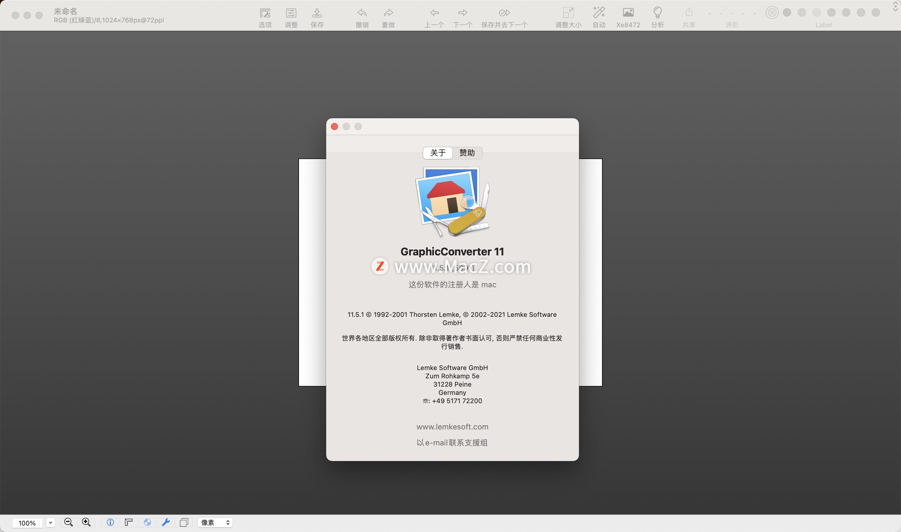This screenshot has height=532, width=901.
Task: Select the last Label color dot
Action: 876,13
